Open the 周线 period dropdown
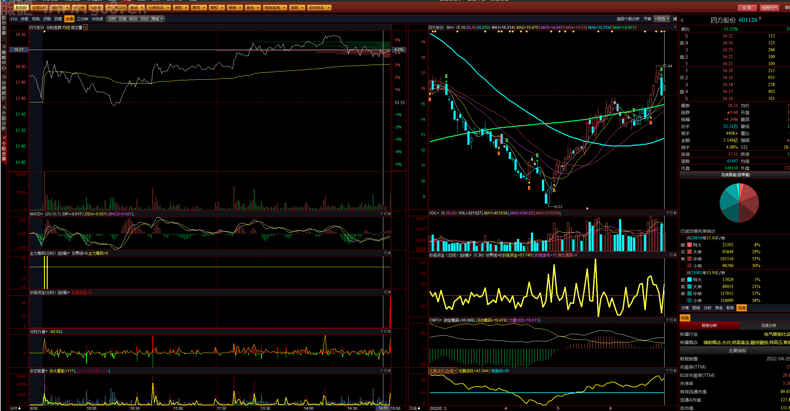 162,19
